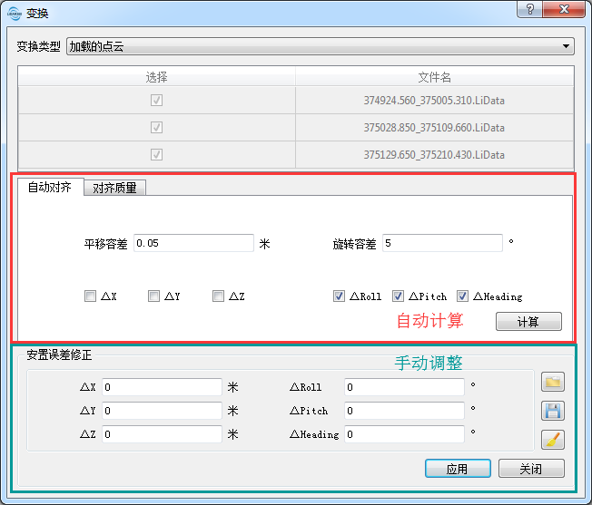Select file name 375129.650_375210.430.LiData
Screen dimensions: 592x505
coord(434,154)
